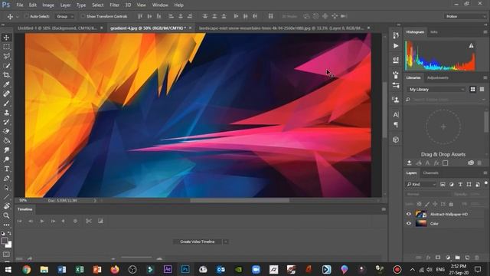Open the Actions panel play icon
490x276 pixels.
tap(396, 46)
